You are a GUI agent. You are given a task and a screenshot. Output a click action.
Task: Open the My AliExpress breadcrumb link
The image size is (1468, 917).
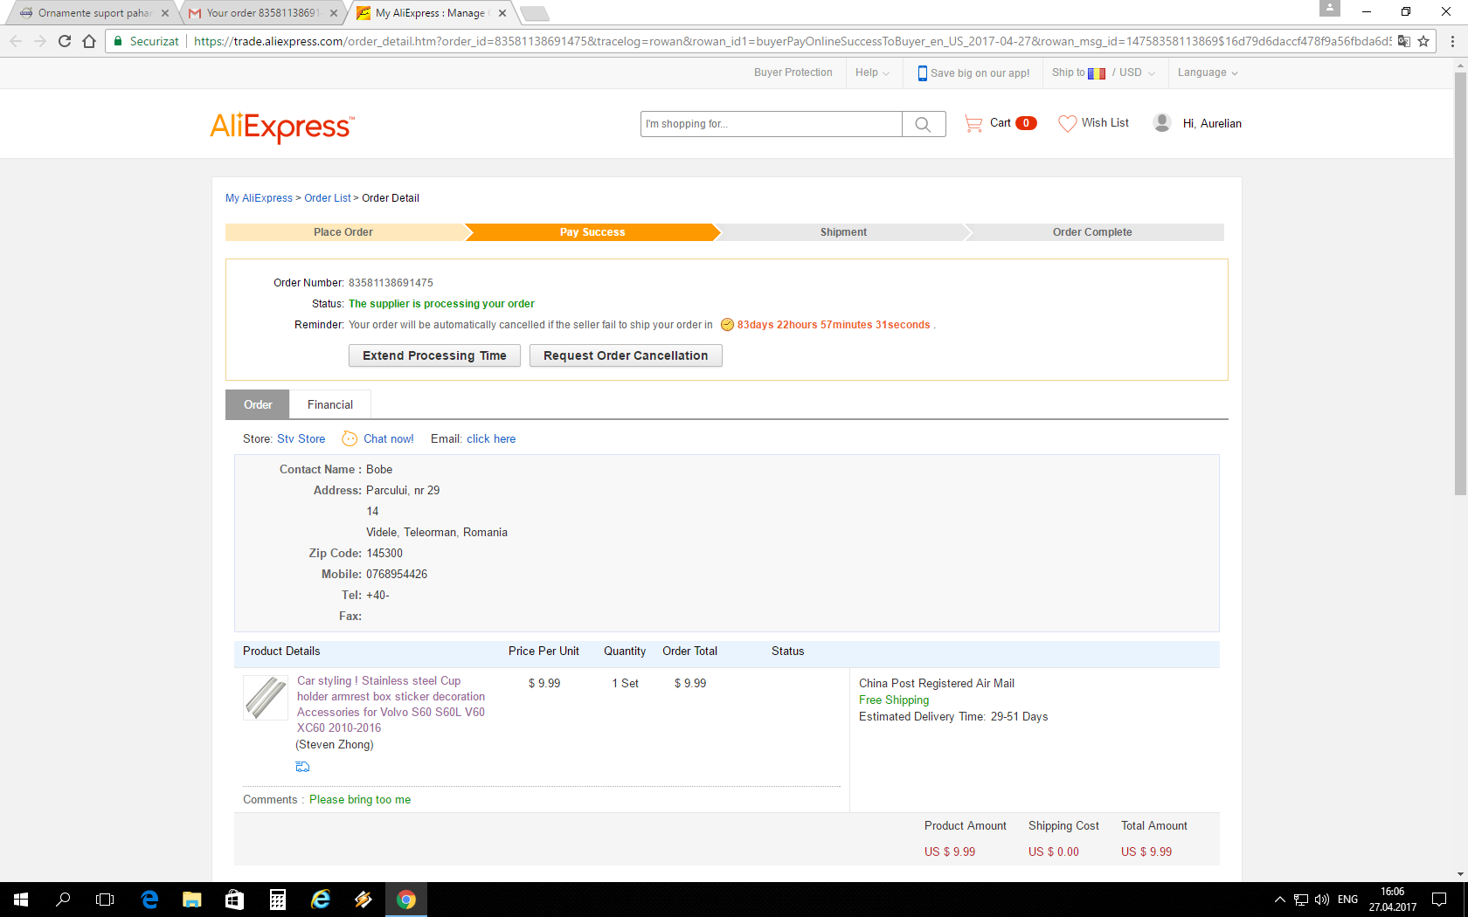(x=259, y=198)
